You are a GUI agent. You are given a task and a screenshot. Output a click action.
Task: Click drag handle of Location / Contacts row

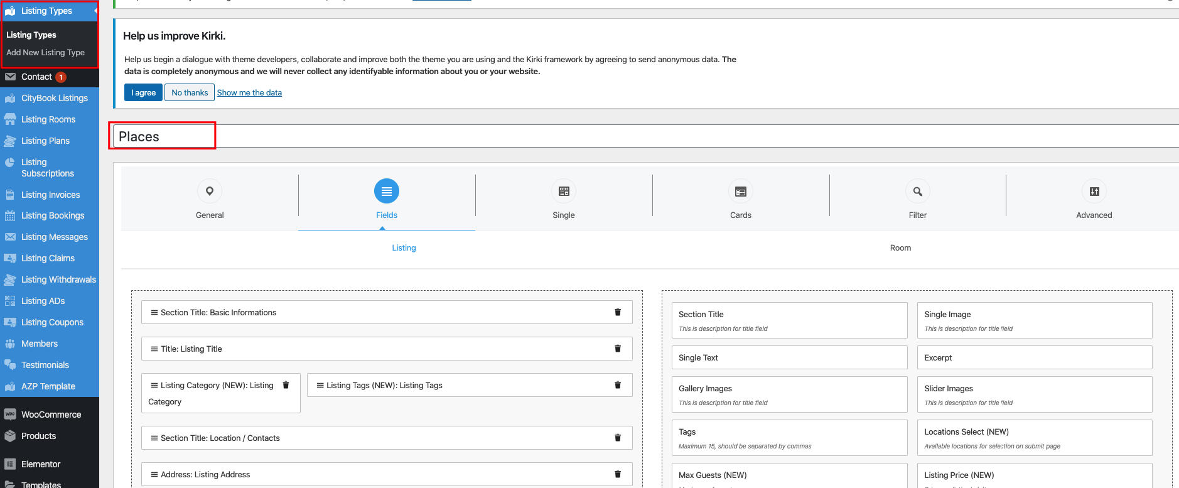pyautogui.click(x=154, y=438)
